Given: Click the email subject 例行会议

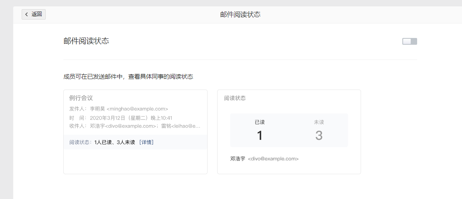Looking at the screenshot, I should click(x=81, y=98).
